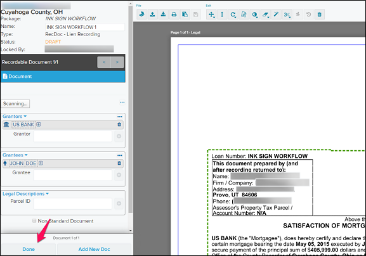Click the JOHN name field in grantees

coord(16,163)
